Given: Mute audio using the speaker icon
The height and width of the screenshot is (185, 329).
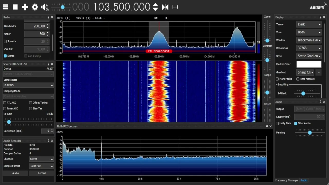Looking at the screenshot, I should [x=44, y=7].
